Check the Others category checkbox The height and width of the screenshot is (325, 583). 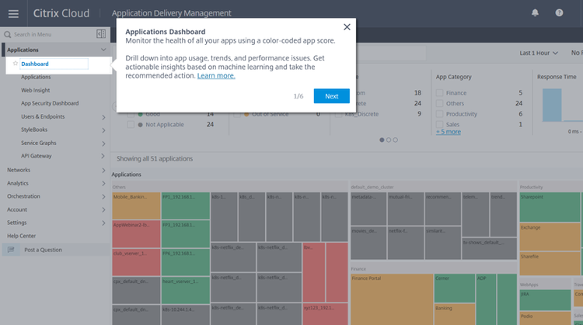pos(439,103)
